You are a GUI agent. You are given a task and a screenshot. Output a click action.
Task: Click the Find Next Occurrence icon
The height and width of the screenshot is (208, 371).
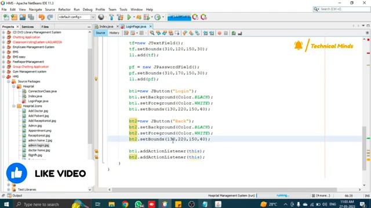click(x=165, y=33)
